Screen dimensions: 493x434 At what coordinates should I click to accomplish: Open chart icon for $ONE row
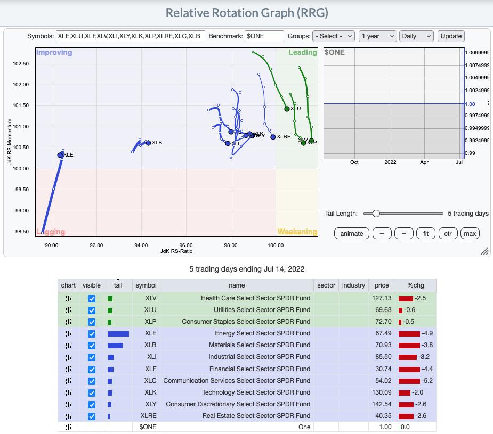[68, 427]
